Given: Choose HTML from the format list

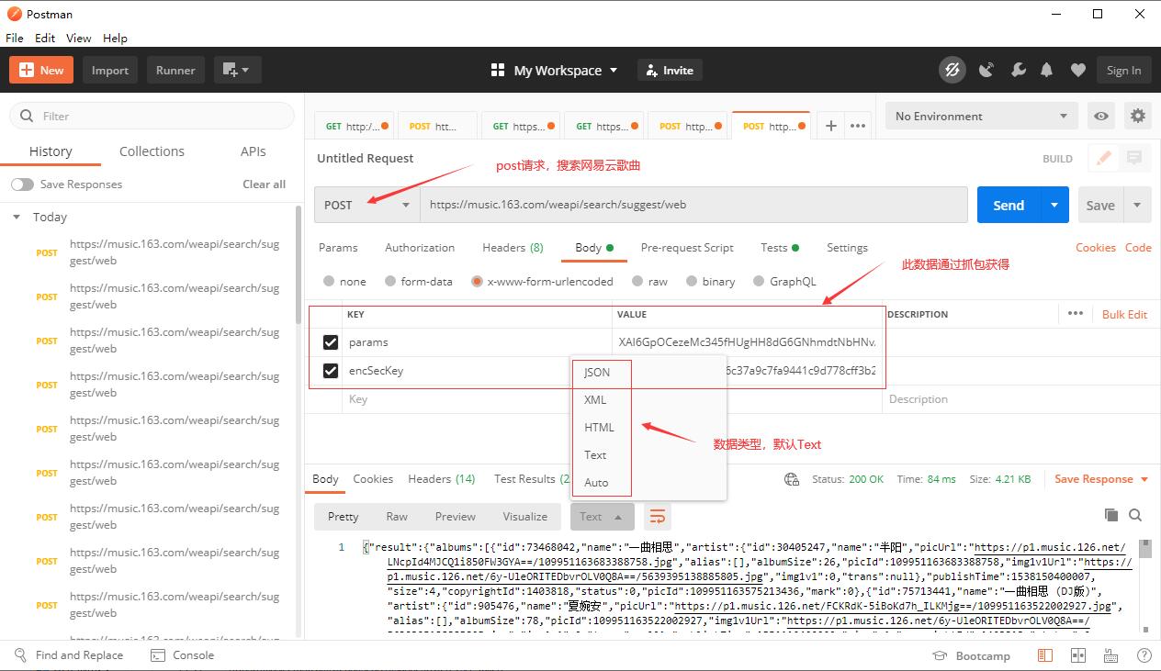Looking at the screenshot, I should [x=599, y=427].
